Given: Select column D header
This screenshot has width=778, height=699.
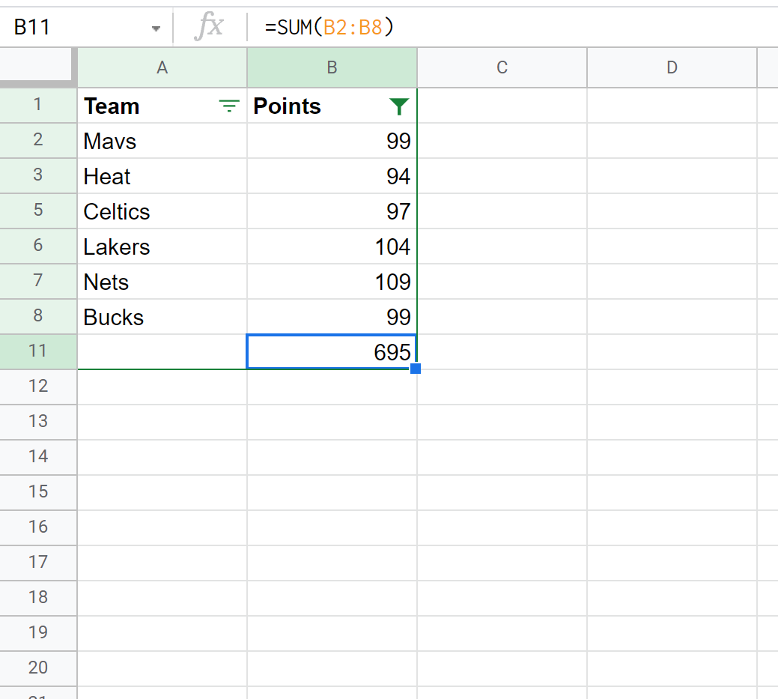Looking at the screenshot, I should pos(672,67).
